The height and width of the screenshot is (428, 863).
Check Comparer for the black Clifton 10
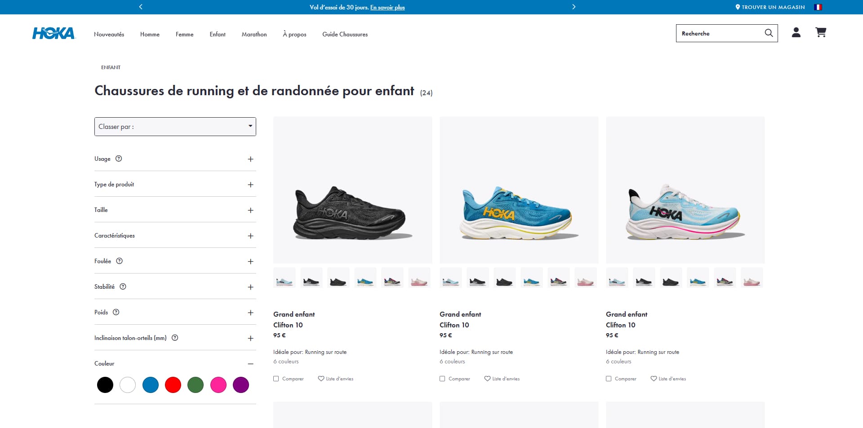[x=276, y=379]
